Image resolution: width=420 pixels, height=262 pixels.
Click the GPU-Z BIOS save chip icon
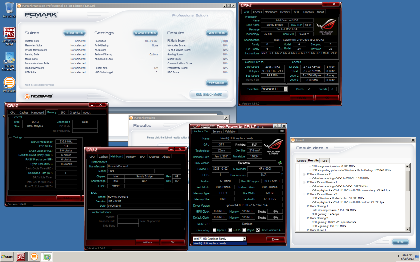[x=280, y=163]
